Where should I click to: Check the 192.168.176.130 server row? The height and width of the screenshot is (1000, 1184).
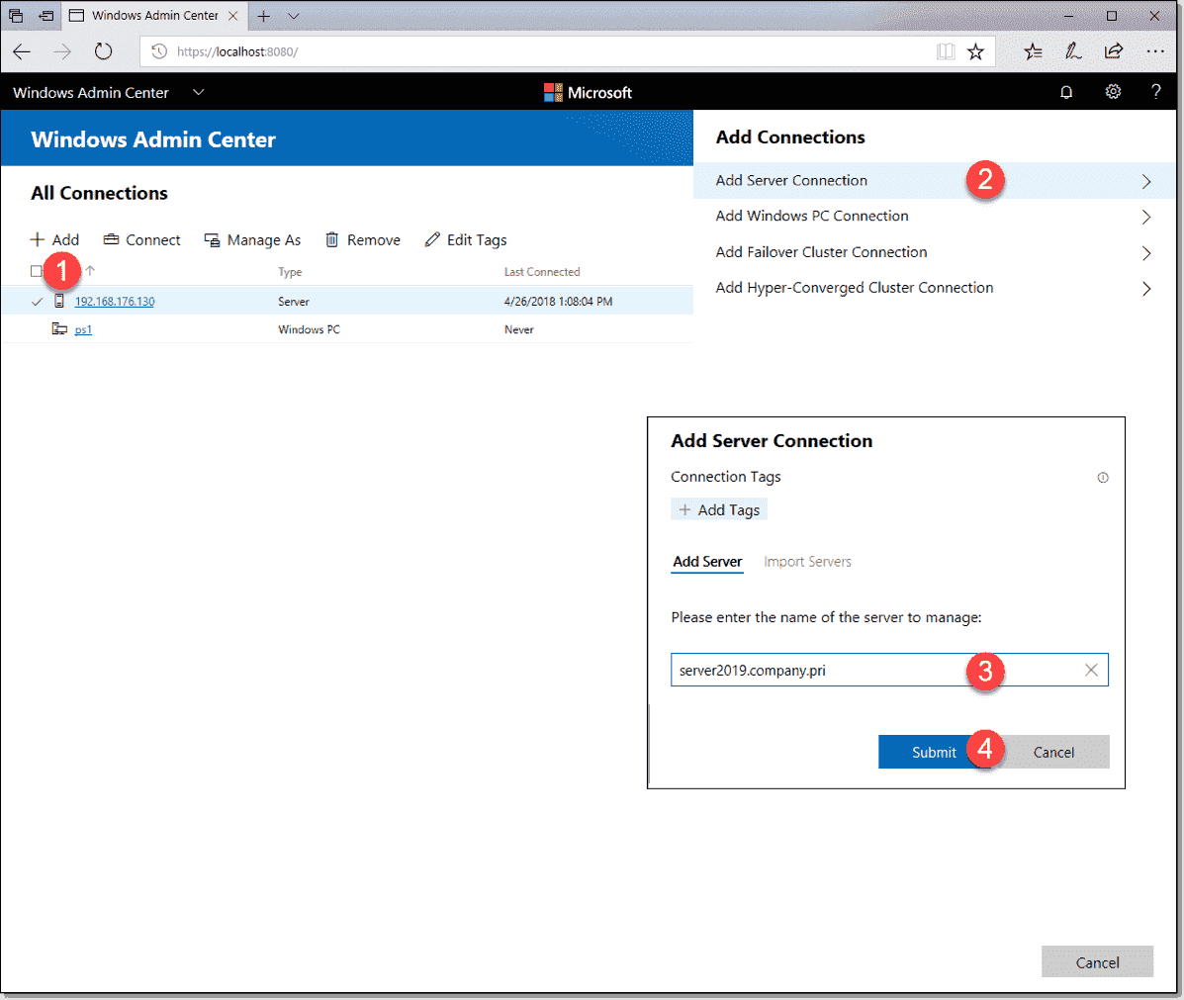pos(37,301)
